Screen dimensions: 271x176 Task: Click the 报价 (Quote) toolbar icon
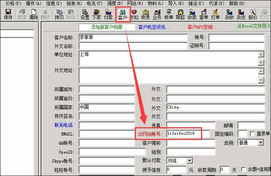point(253,14)
